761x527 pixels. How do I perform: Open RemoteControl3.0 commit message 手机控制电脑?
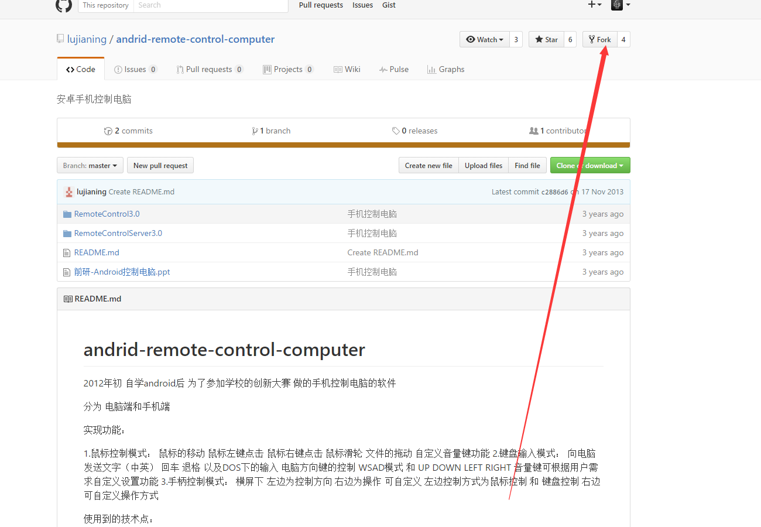(372, 214)
